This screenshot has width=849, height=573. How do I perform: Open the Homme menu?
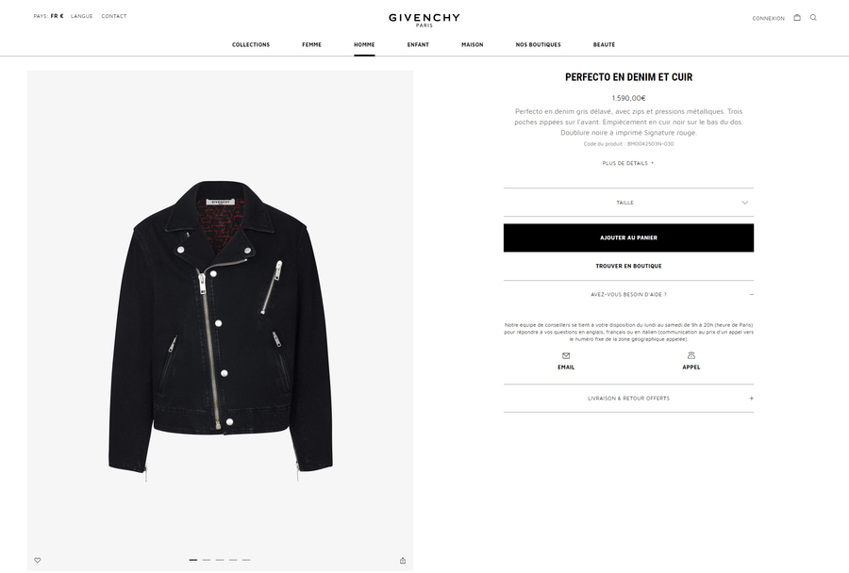364,44
